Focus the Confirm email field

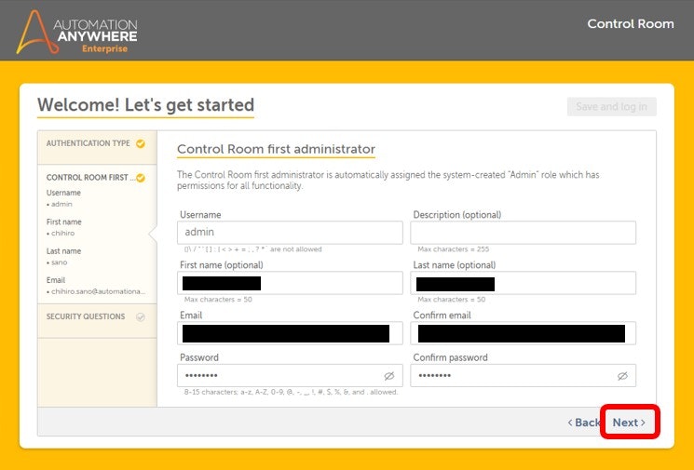pos(524,333)
